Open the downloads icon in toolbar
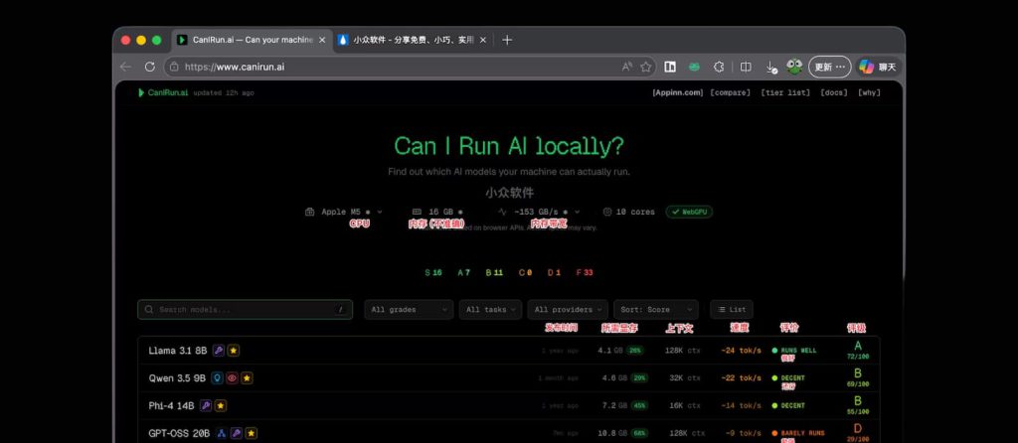Viewport: 1018px width, 443px height. coord(770,67)
